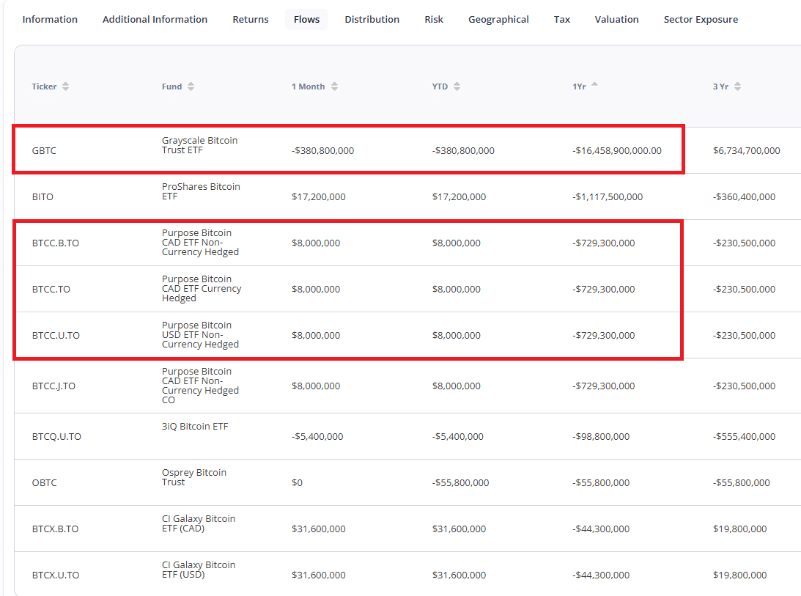Screen dimensions: 801x596
Task: Open the Risk tab
Action: [x=434, y=20]
